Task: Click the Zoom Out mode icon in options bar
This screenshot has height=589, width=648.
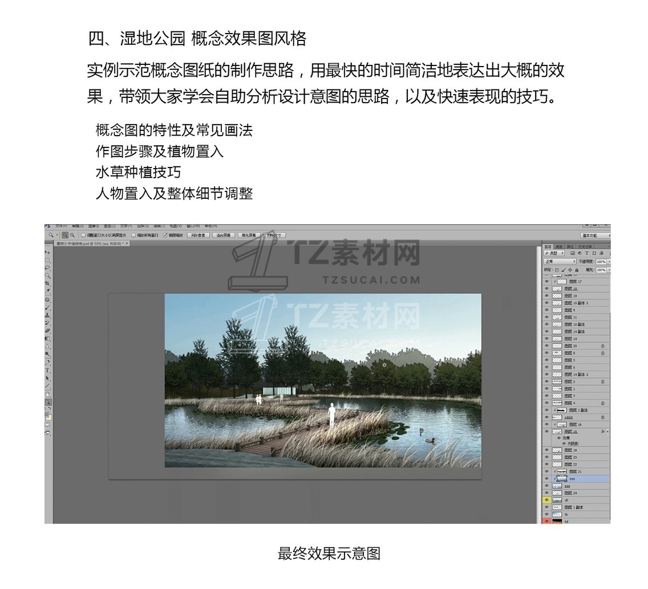Action: point(72,235)
